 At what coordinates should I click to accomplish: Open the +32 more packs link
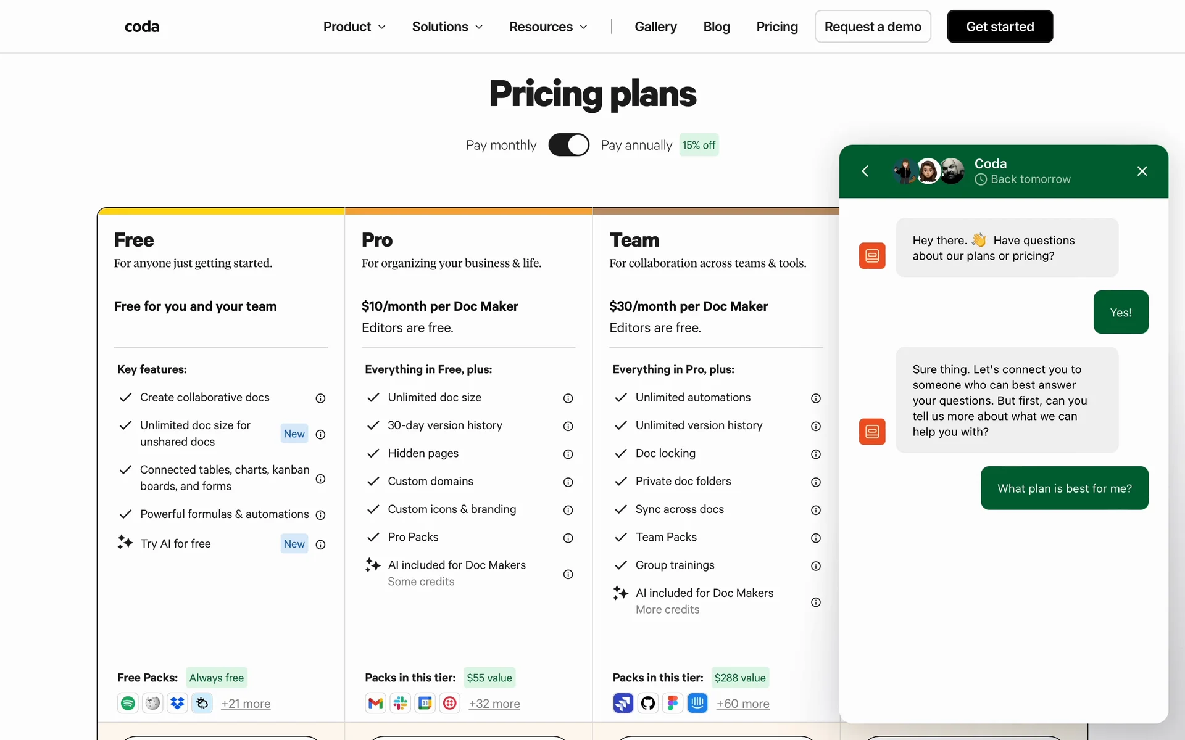coord(494,704)
